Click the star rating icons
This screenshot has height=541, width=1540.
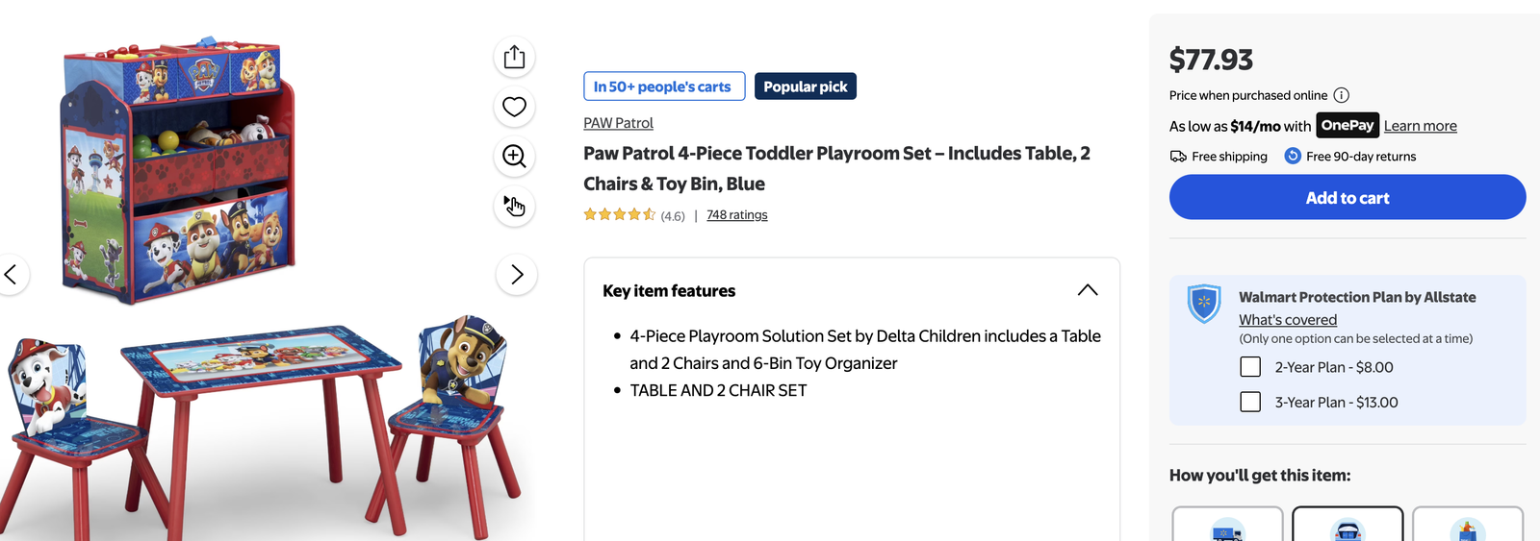click(619, 215)
